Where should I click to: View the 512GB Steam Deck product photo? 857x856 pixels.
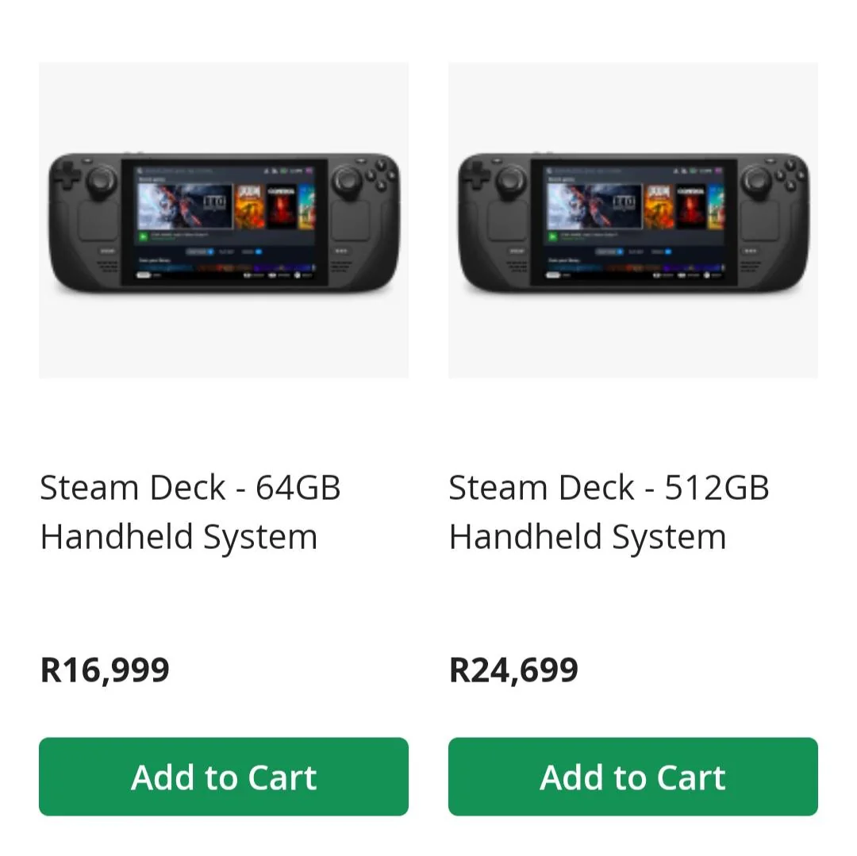click(632, 221)
